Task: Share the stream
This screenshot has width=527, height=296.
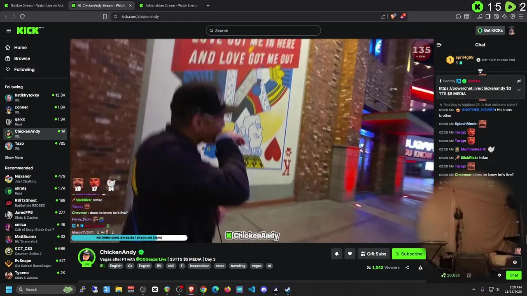Action: (x=407, y=268)
